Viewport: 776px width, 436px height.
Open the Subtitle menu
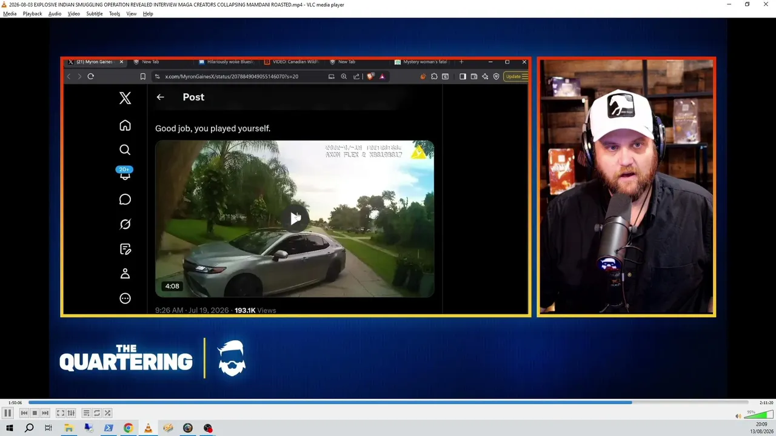95,13
